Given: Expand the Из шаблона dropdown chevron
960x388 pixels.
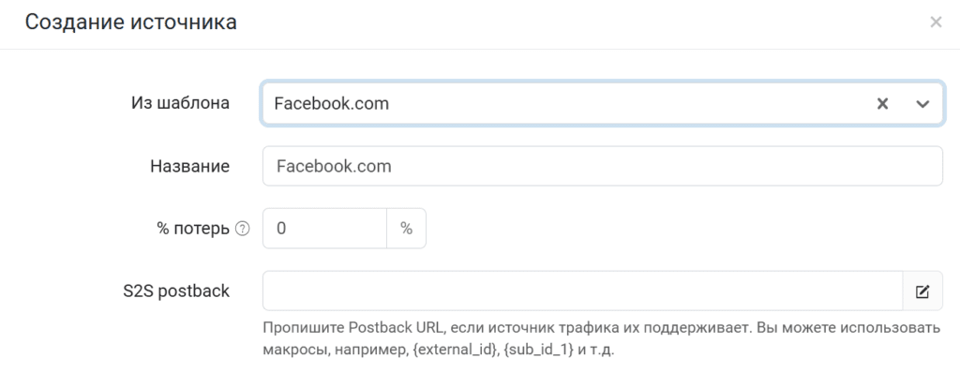Looking at the screenshot, I should click(922, 103).
